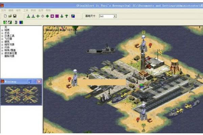Click the outlined diamond tile icon
This screenshot has height=135, width=203.
pos(43,16)
